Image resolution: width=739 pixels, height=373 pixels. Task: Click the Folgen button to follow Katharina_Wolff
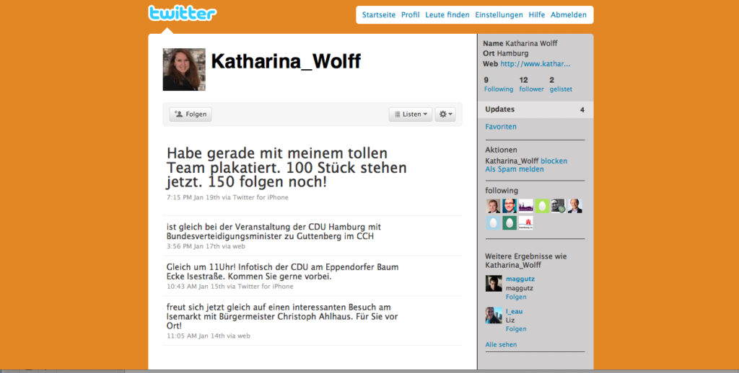[191, 114]
